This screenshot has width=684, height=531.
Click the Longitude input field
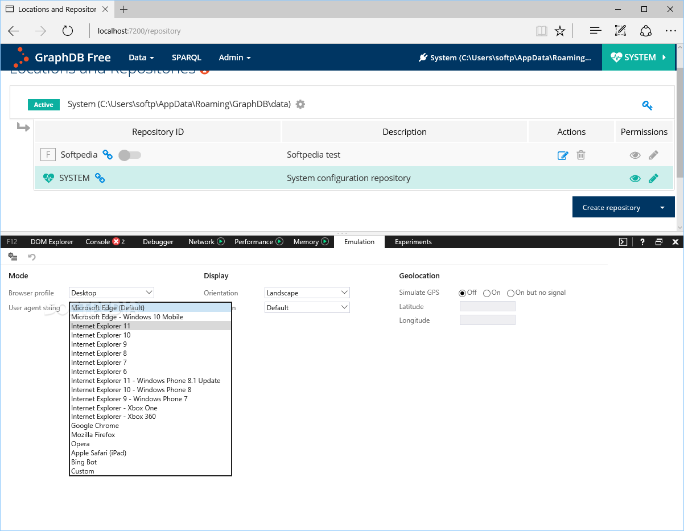(487, 320)
